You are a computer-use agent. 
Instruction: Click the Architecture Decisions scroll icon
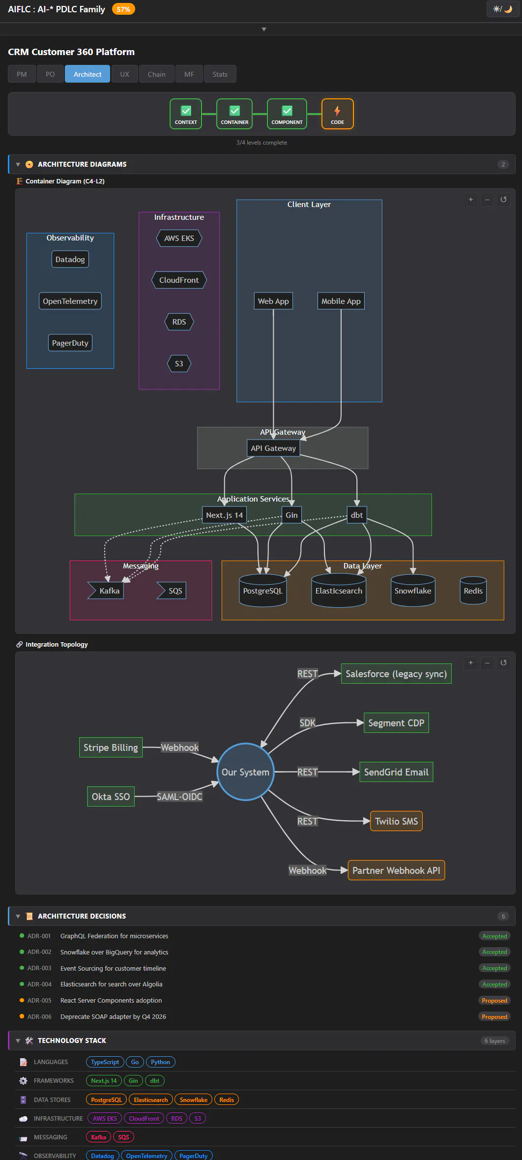coord(29,916)
